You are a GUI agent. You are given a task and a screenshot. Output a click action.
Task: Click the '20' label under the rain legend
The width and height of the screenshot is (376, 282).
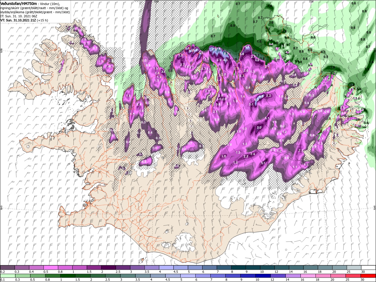coord(332,280)
